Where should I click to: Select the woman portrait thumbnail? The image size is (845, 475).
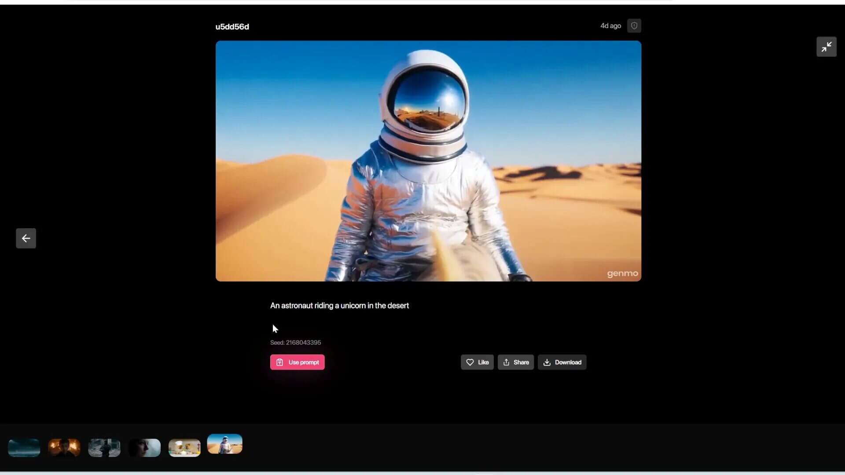tap(144, 447)
